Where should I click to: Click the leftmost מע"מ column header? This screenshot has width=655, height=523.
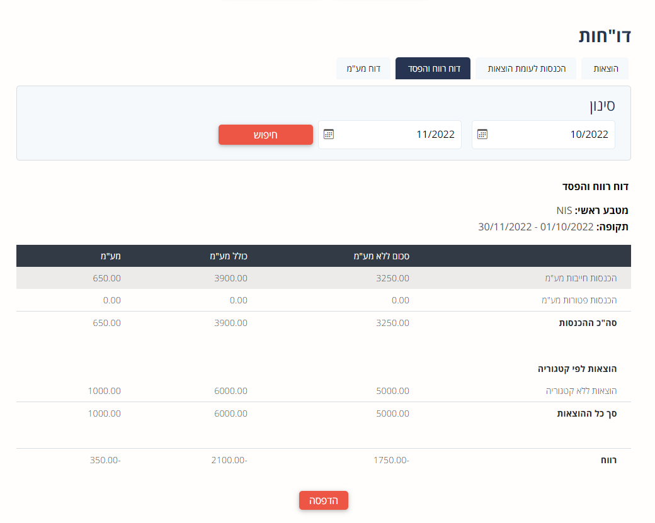pyautogui.click(x=111, y=256)
